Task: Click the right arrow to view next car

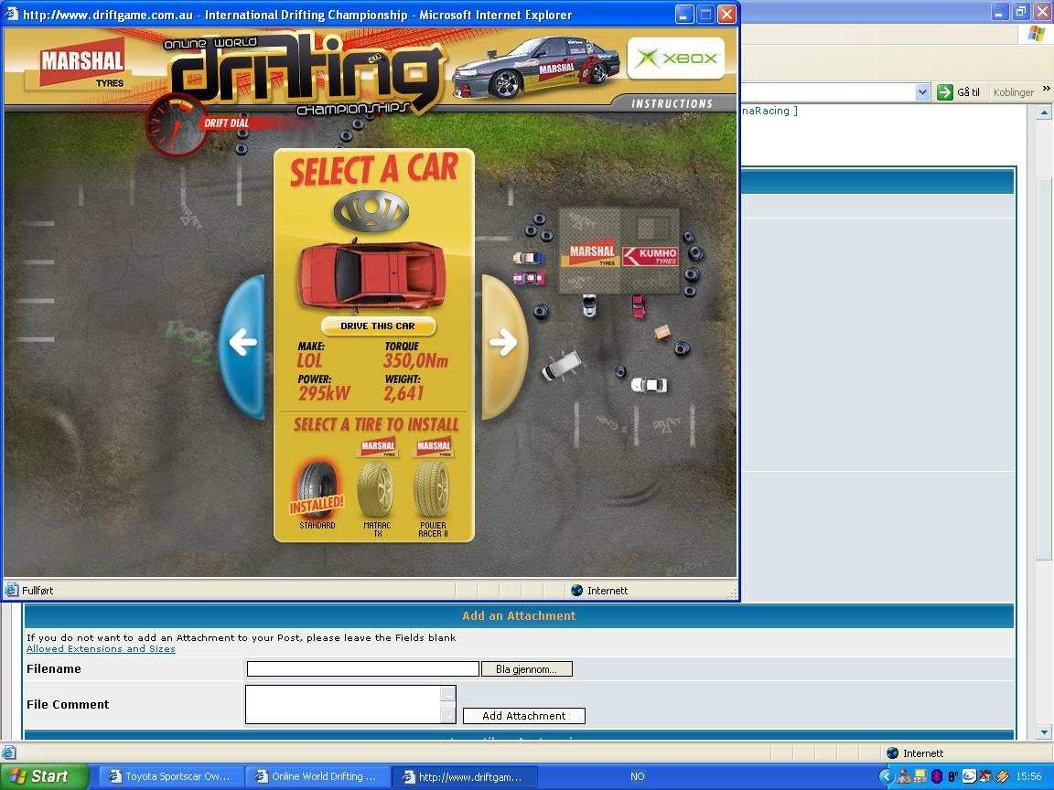Action: pyautogui.click(x=503, y=343)
